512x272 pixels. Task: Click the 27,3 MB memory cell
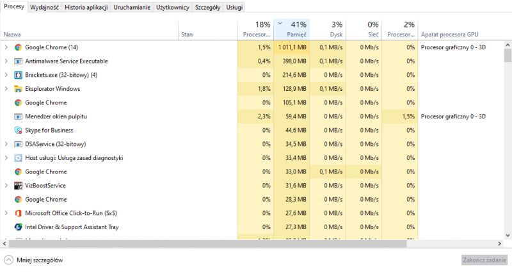pyautogui.click(x=292, y=227)
